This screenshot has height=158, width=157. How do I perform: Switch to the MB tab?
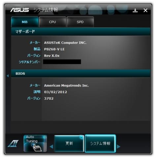[x=25, y=22]
